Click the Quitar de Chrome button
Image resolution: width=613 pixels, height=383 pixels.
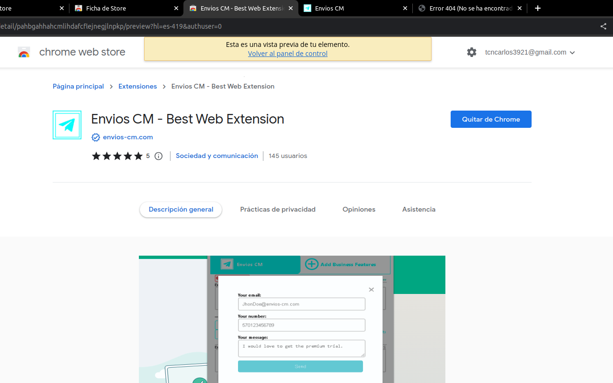(x=491, y=119)
